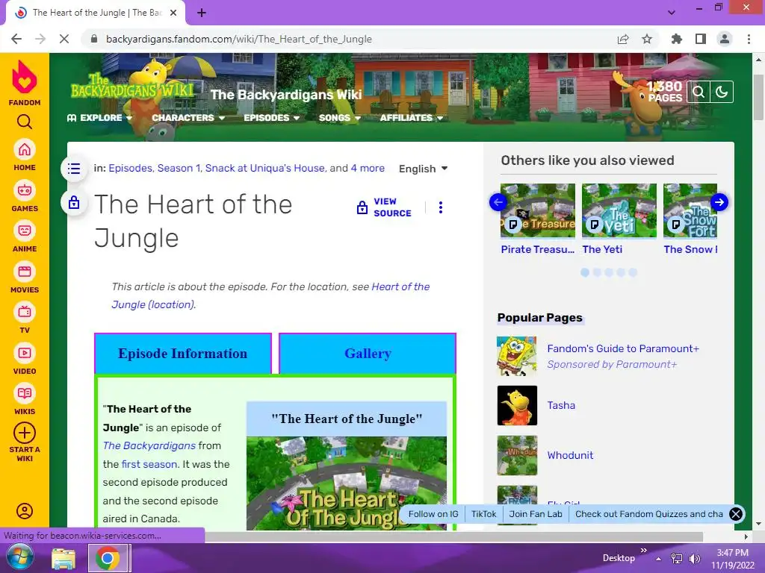765x573 pixels.
Task: Open File Explorer from taskbar
Action: click(64, 558)
